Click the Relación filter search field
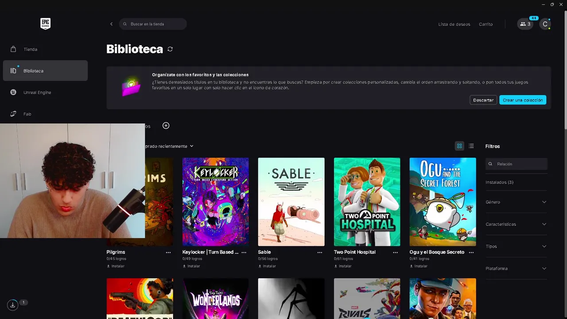The image size is (567, 319). pos(517,164)
